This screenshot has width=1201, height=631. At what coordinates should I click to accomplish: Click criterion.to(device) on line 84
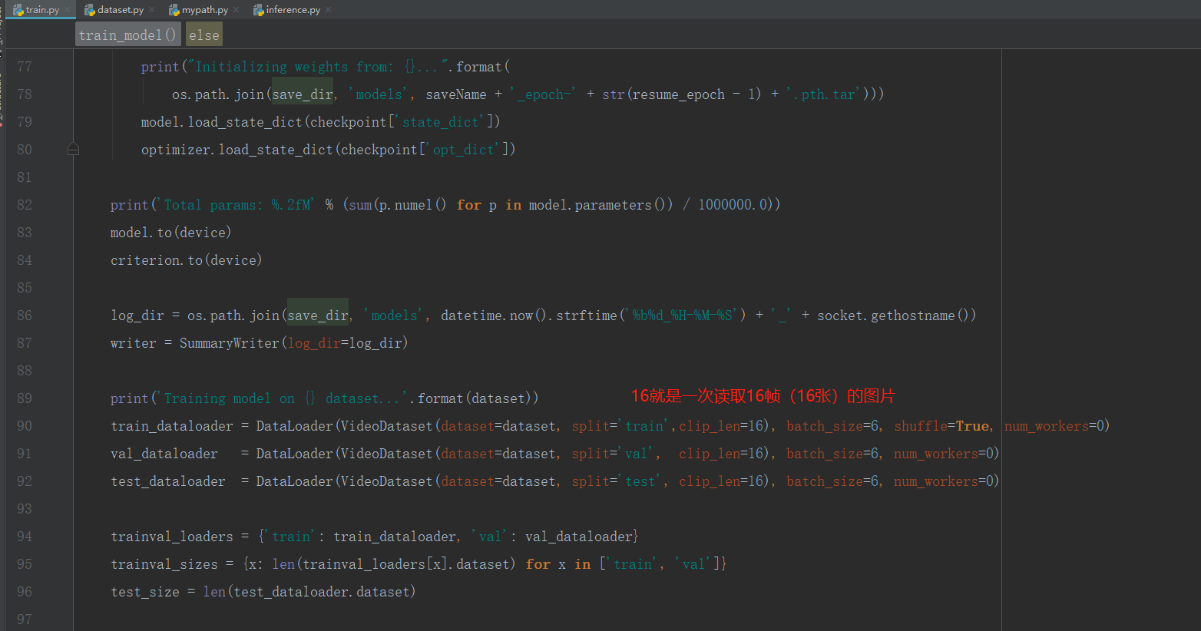click(186, 260)
